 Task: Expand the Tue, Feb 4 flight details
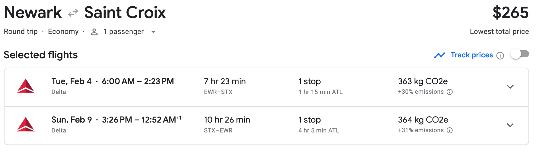click(510, 87)
